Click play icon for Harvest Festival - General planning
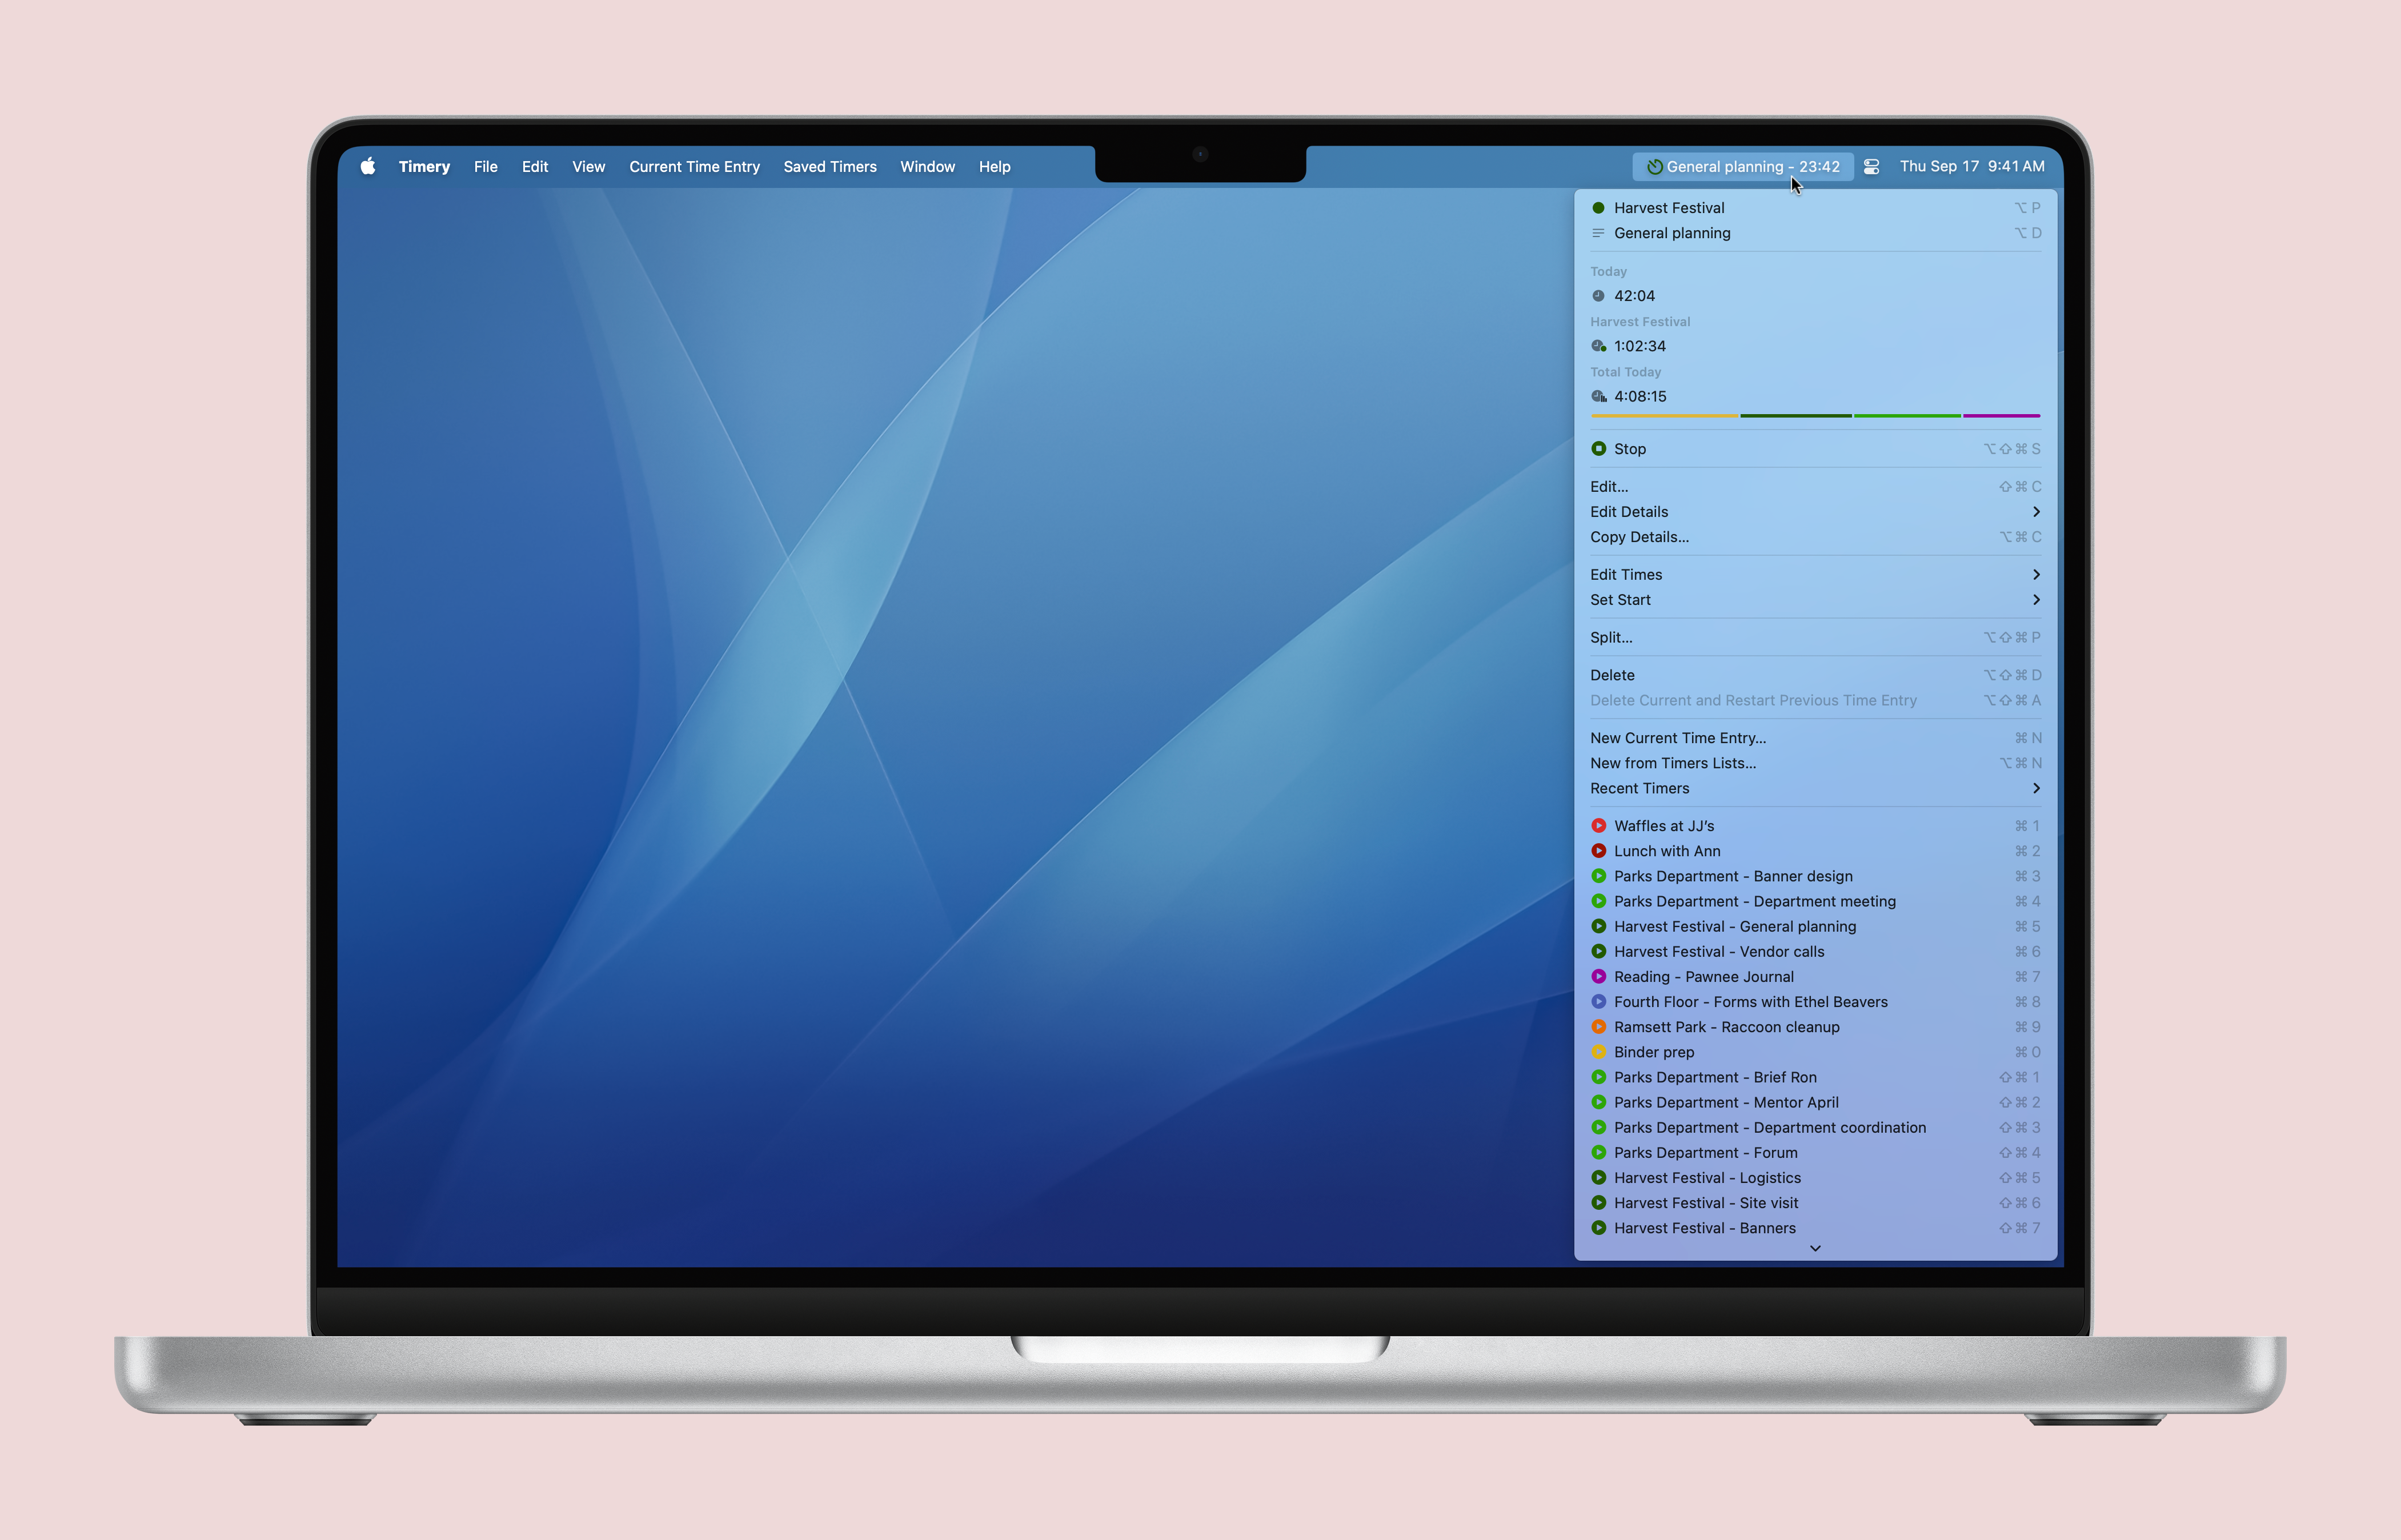Image resolution: width=2401 pixels, height=1540 pixels. pos(1598,926)
